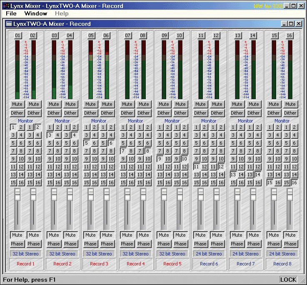The width and height of the screenshot is (307, 285).
Task: Click the LOCK indicator in the status bar
Action: coord(288,280)
